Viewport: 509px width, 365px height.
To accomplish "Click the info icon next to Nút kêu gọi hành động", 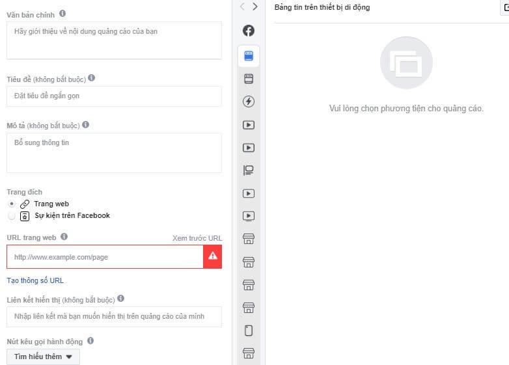I will (x=90, y=341).
